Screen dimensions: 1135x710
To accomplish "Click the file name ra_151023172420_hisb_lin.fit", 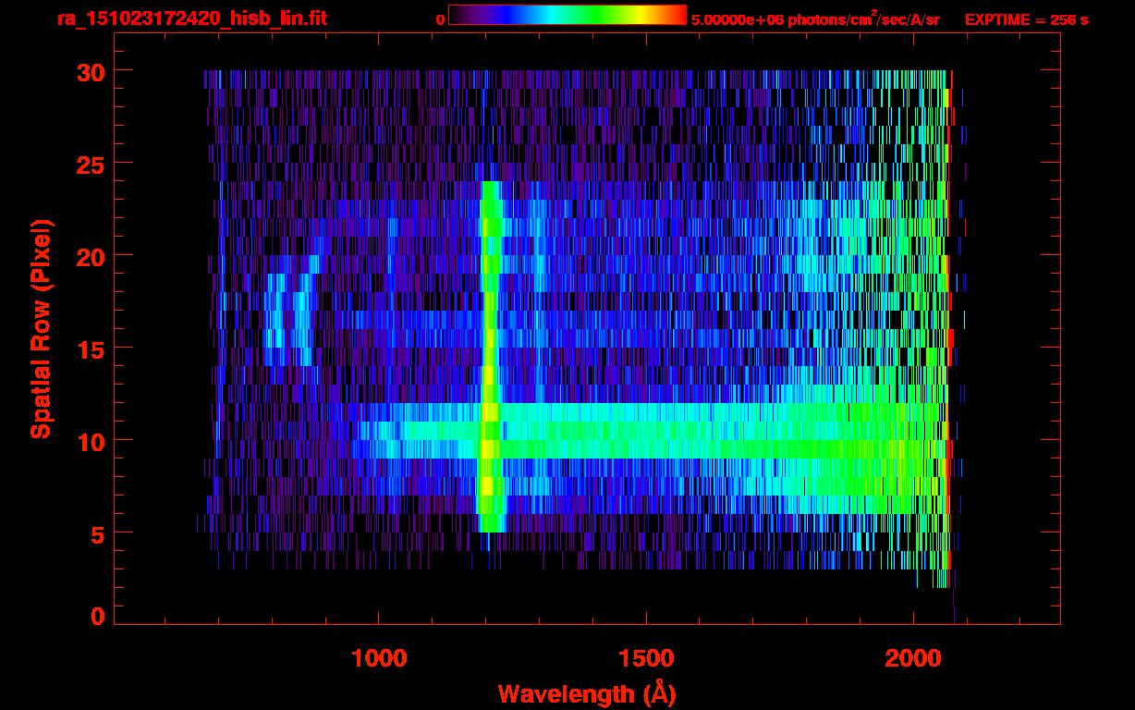I will [x=191, y=18].
